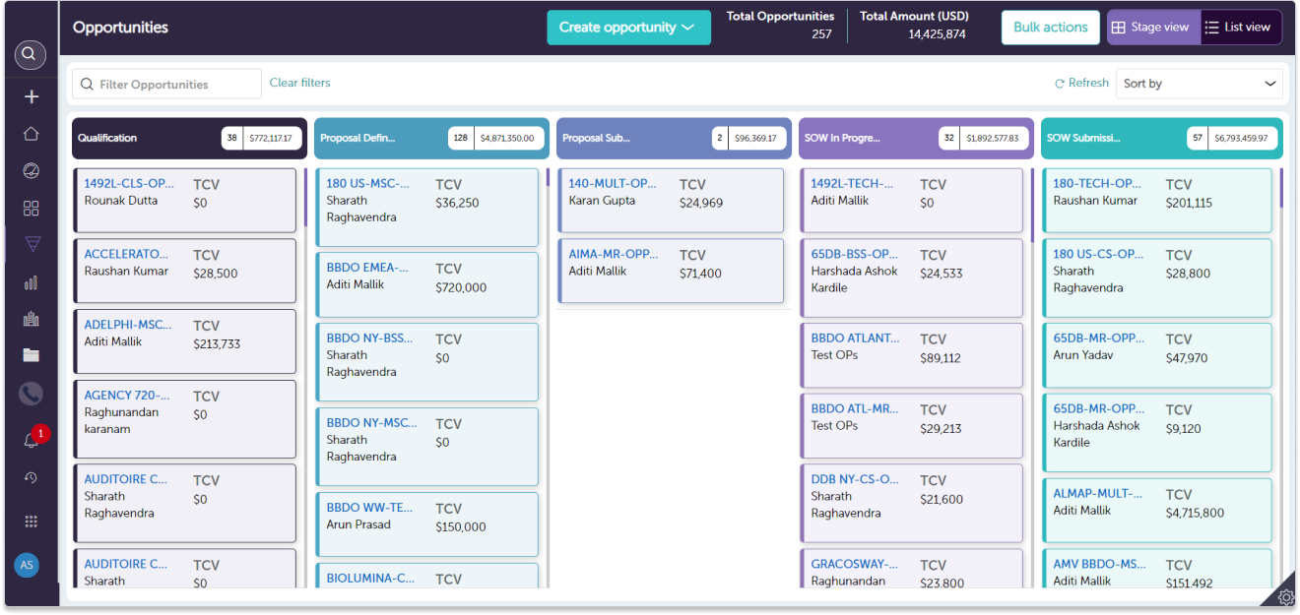Open the Sort by dropdown
1300x615 pixels.
1200,84
